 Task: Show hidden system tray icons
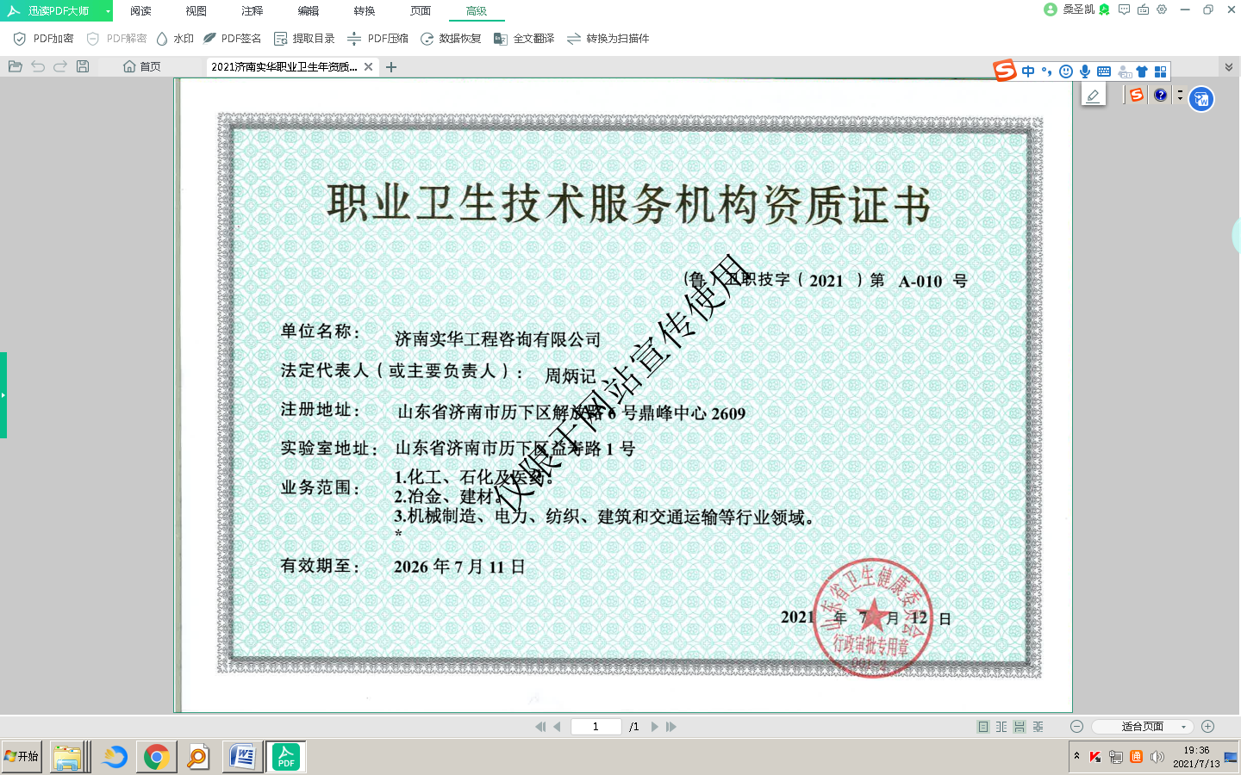[x=1076, y=756]
